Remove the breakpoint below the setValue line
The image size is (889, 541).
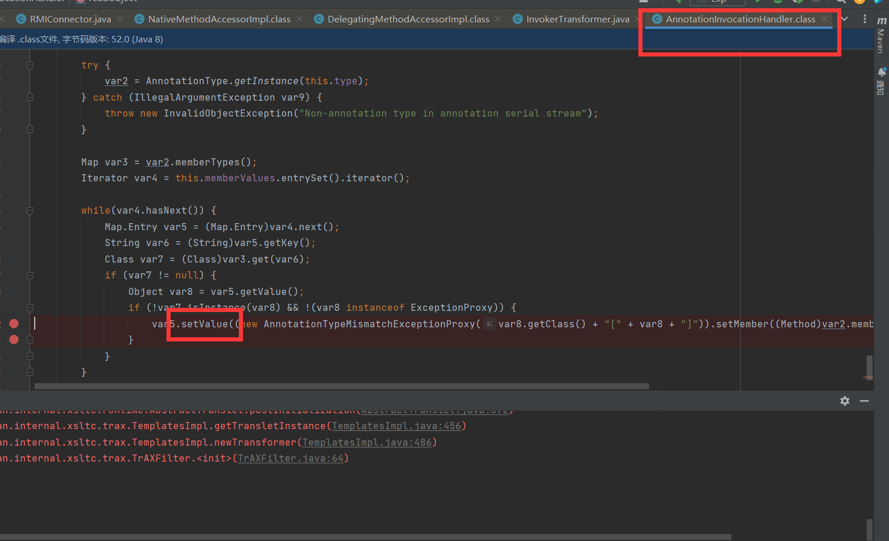click(14, 340)
